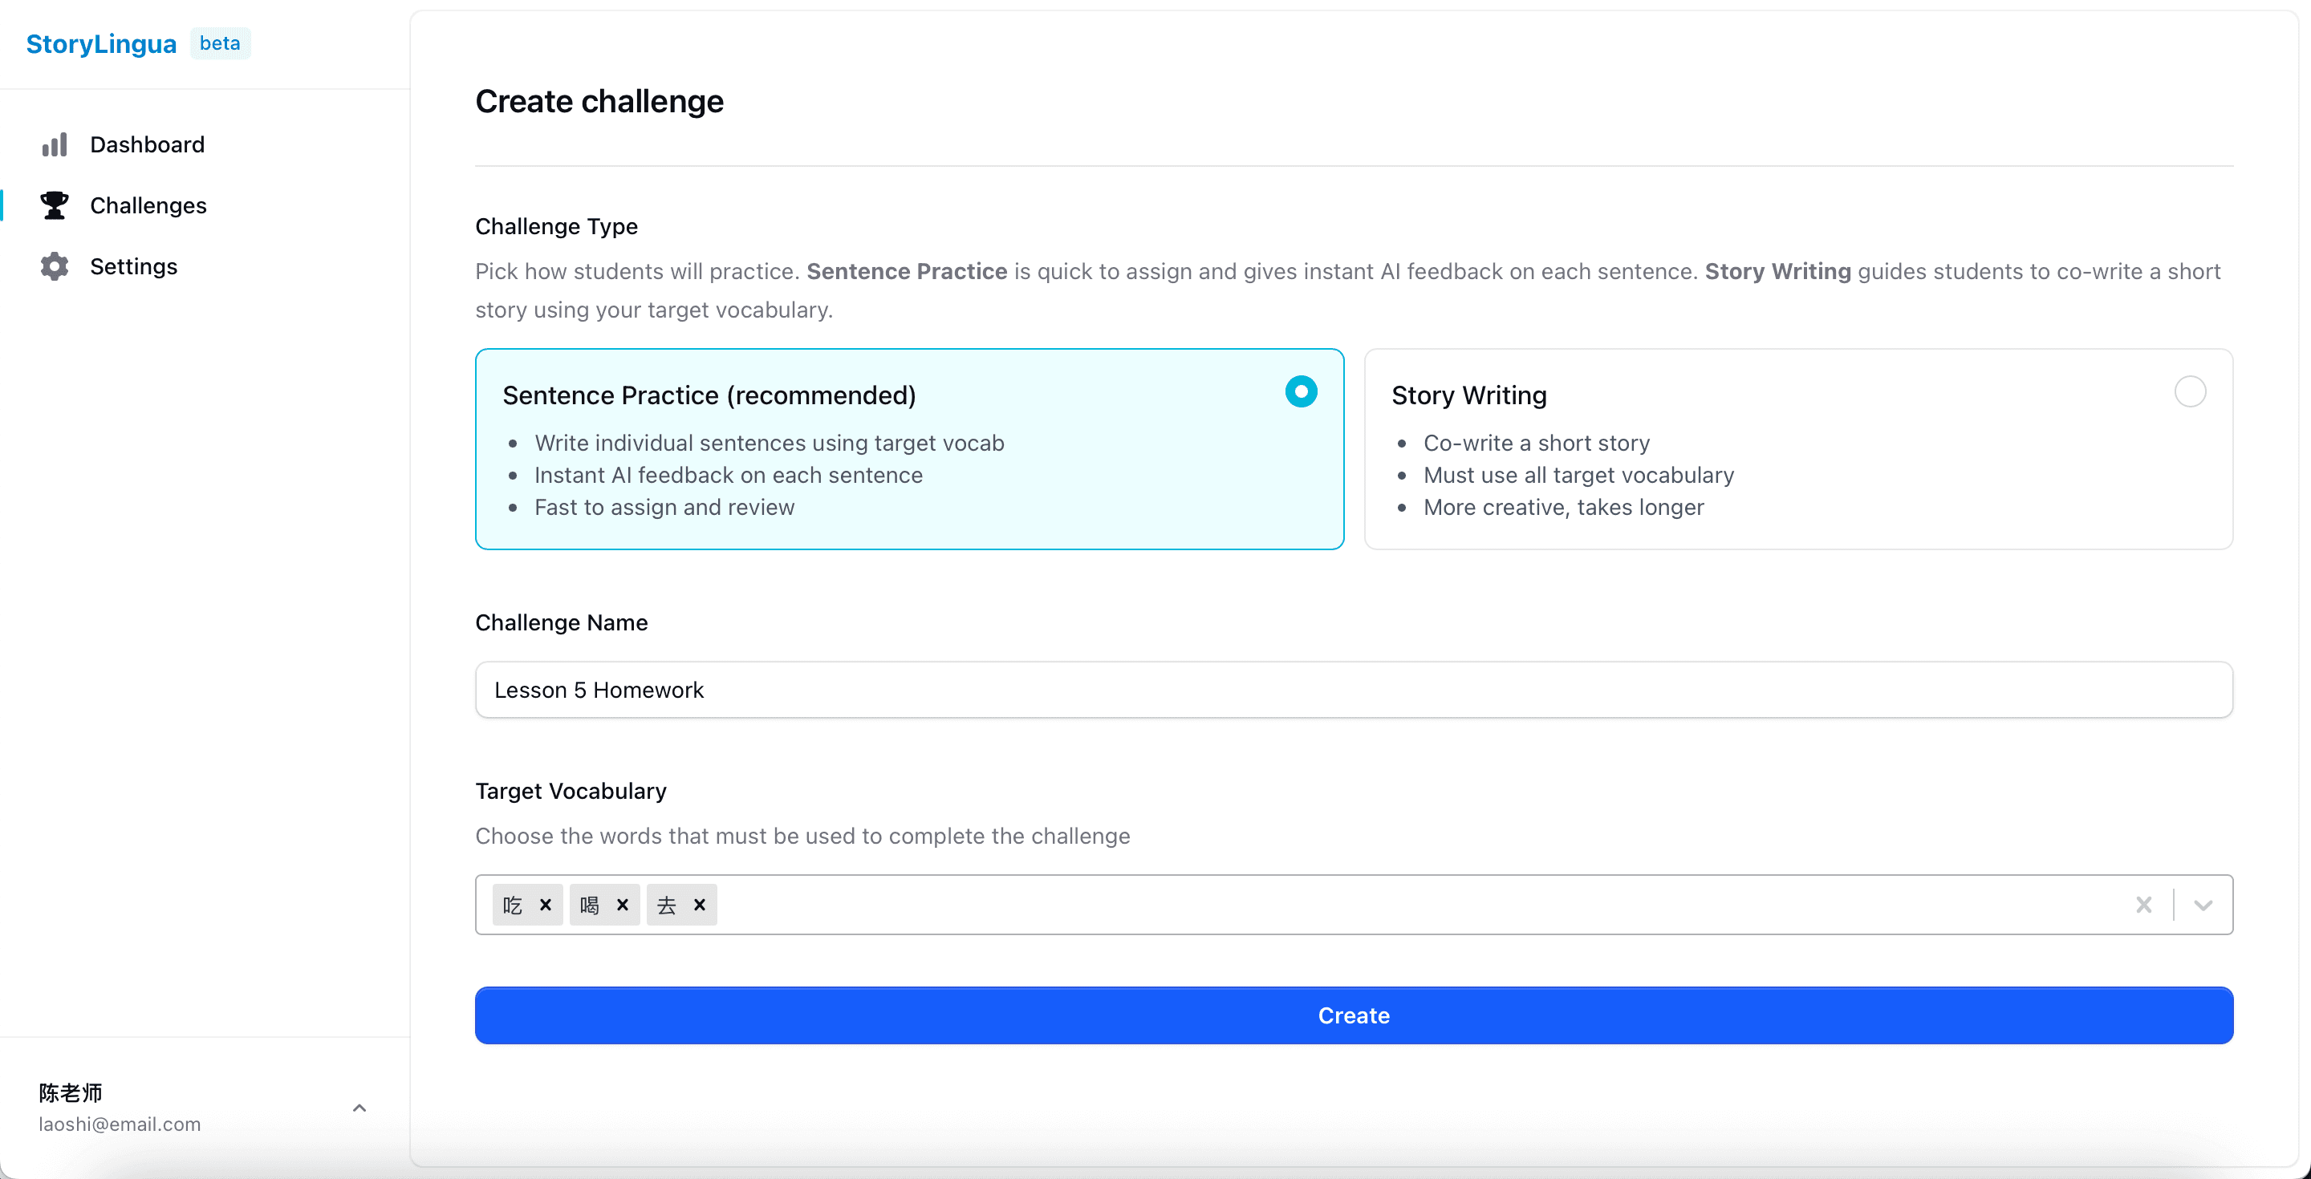The width and height of the screenshot is (2311, 1179).
Task: Choose the Story Writing challenge card
Action: coord(1797,449)
